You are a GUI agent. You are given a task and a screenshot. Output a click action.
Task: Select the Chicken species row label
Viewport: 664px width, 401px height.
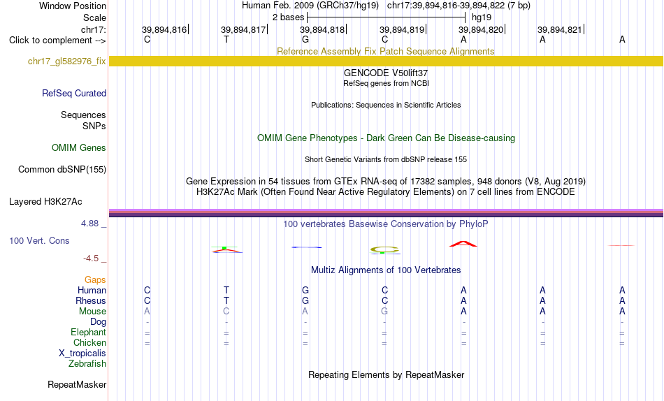tap(89, 342)
